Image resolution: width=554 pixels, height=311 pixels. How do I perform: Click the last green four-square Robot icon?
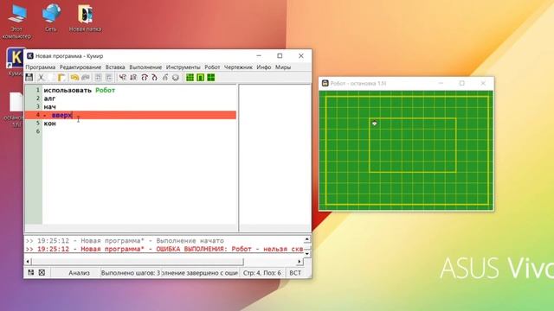(211, 78)
